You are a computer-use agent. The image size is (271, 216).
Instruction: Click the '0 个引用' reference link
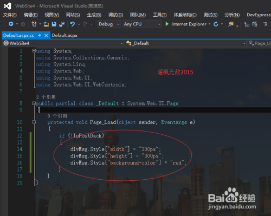pos(57,116)
